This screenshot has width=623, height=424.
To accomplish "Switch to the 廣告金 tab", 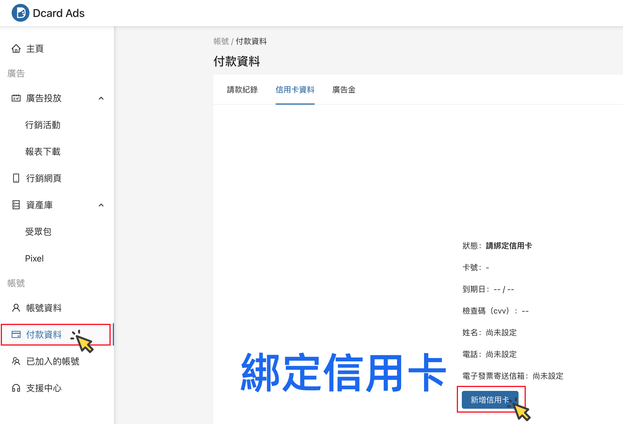I will (344, 90).
